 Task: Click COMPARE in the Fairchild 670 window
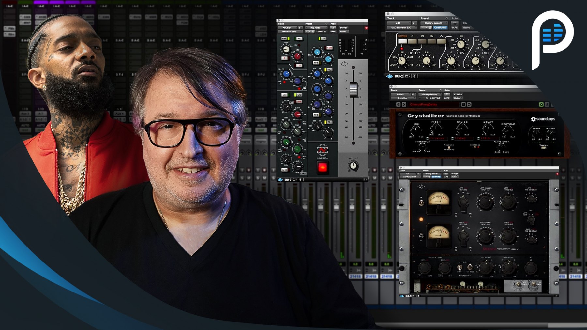point(436,177)
